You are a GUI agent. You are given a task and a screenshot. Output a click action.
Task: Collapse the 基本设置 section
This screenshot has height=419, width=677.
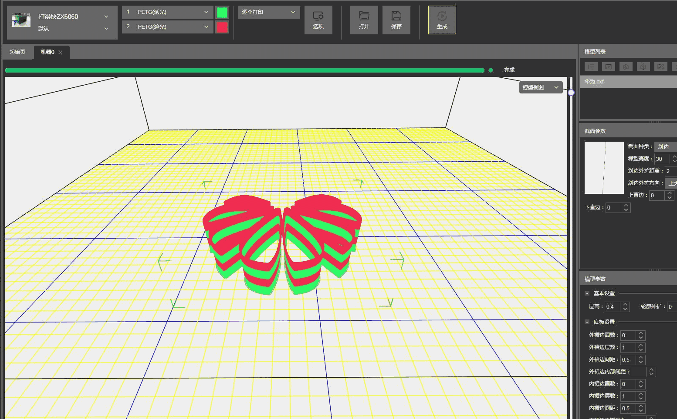pyautogui.click(x=587, y=293)
